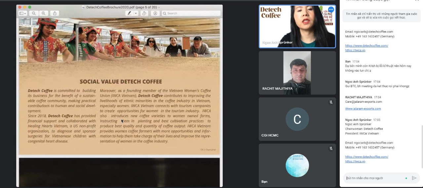Open the www.jalaram-exports.com link
The image size is (423, 188).
[363, 108]
